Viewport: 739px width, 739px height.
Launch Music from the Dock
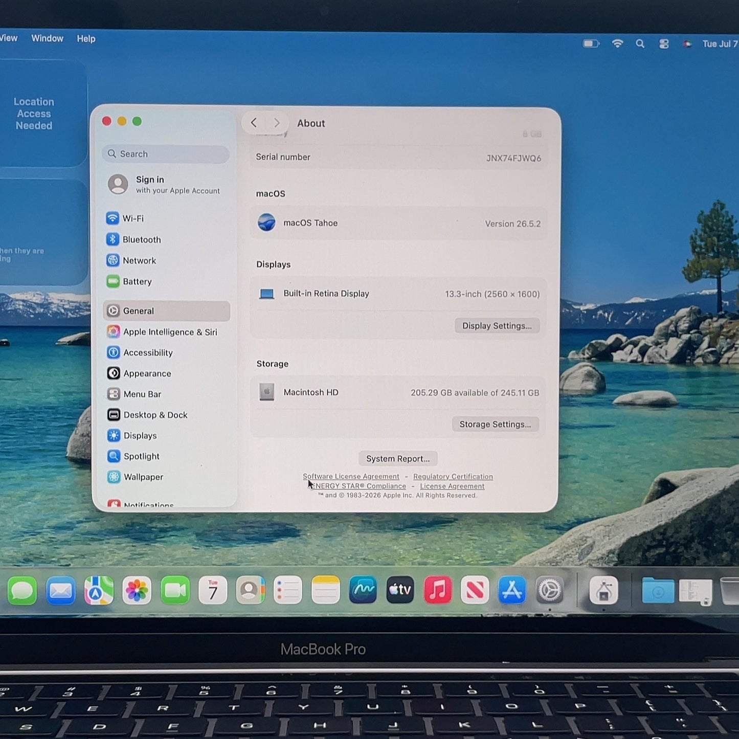tap(438, 590)
